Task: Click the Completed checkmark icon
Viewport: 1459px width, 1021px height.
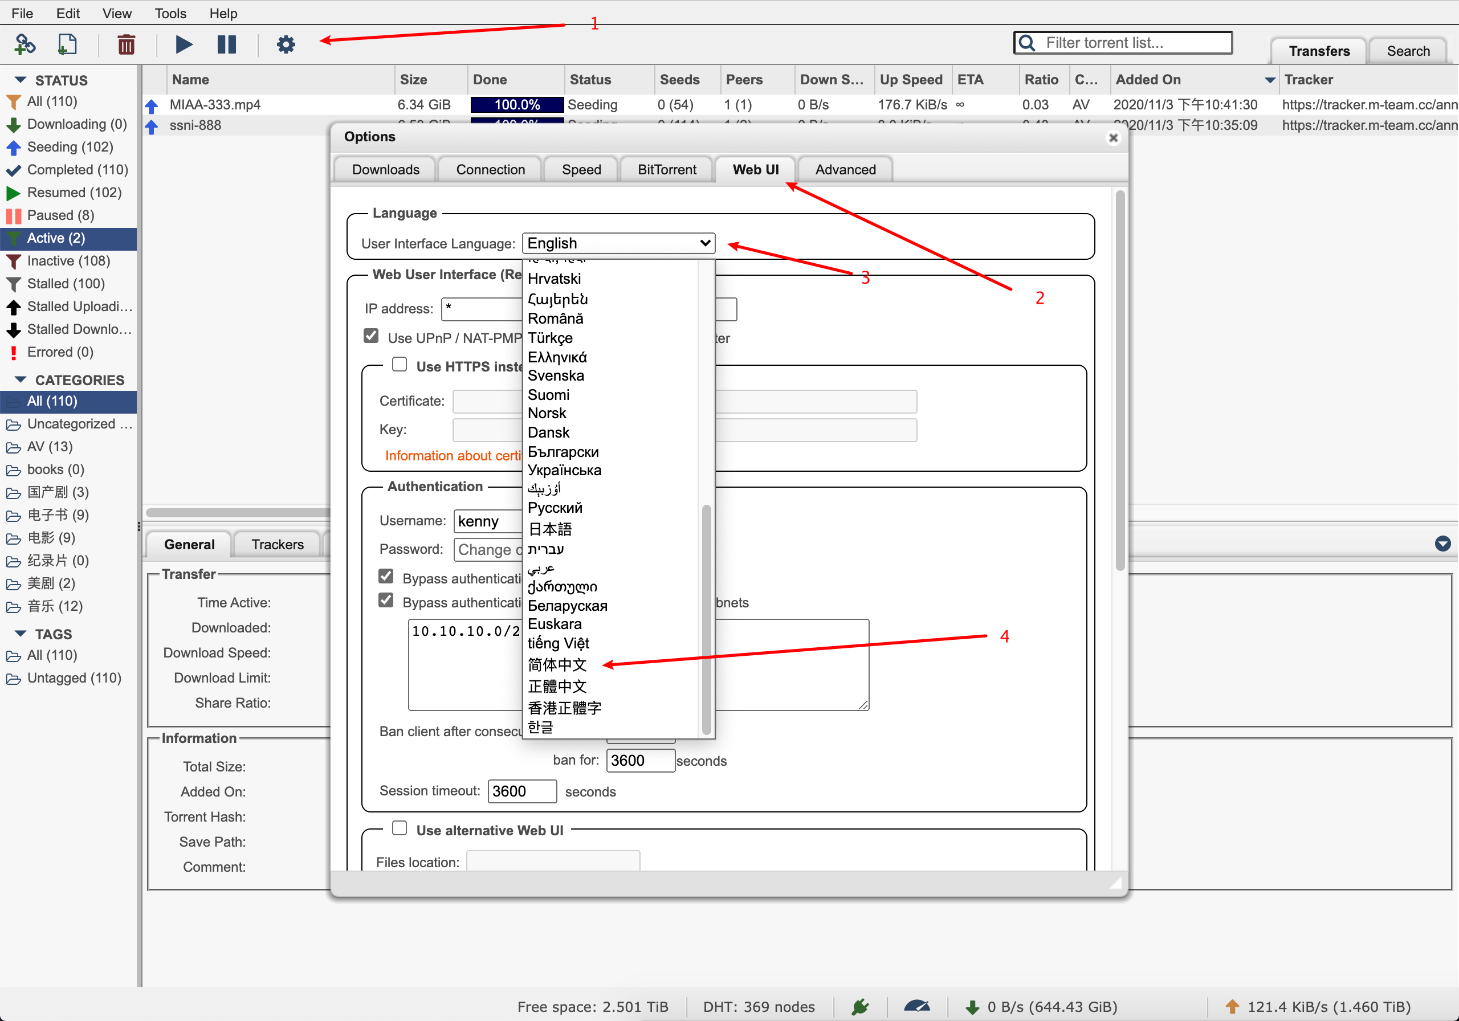Action: click(13, 170)
